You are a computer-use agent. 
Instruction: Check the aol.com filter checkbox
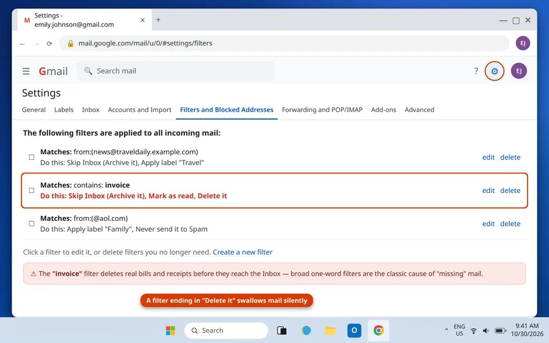tap(32, 223)
